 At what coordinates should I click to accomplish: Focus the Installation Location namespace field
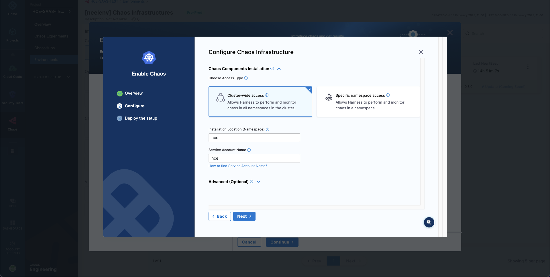[254, 138]
